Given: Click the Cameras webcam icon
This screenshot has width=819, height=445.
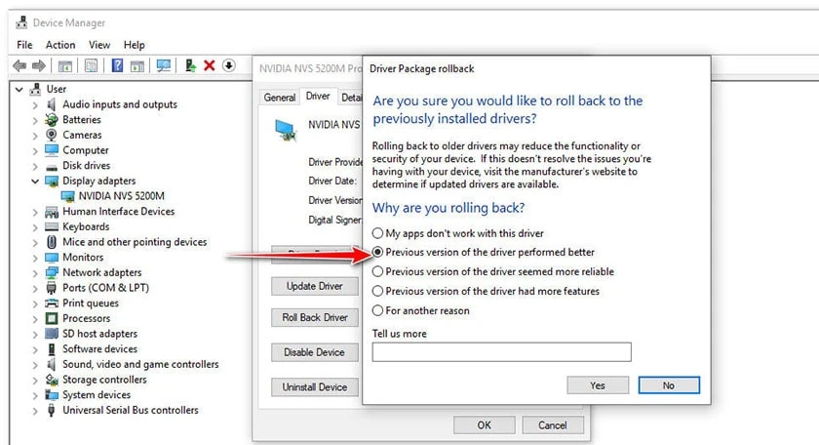Looking at the screenshot, I should tap(51, 135).
